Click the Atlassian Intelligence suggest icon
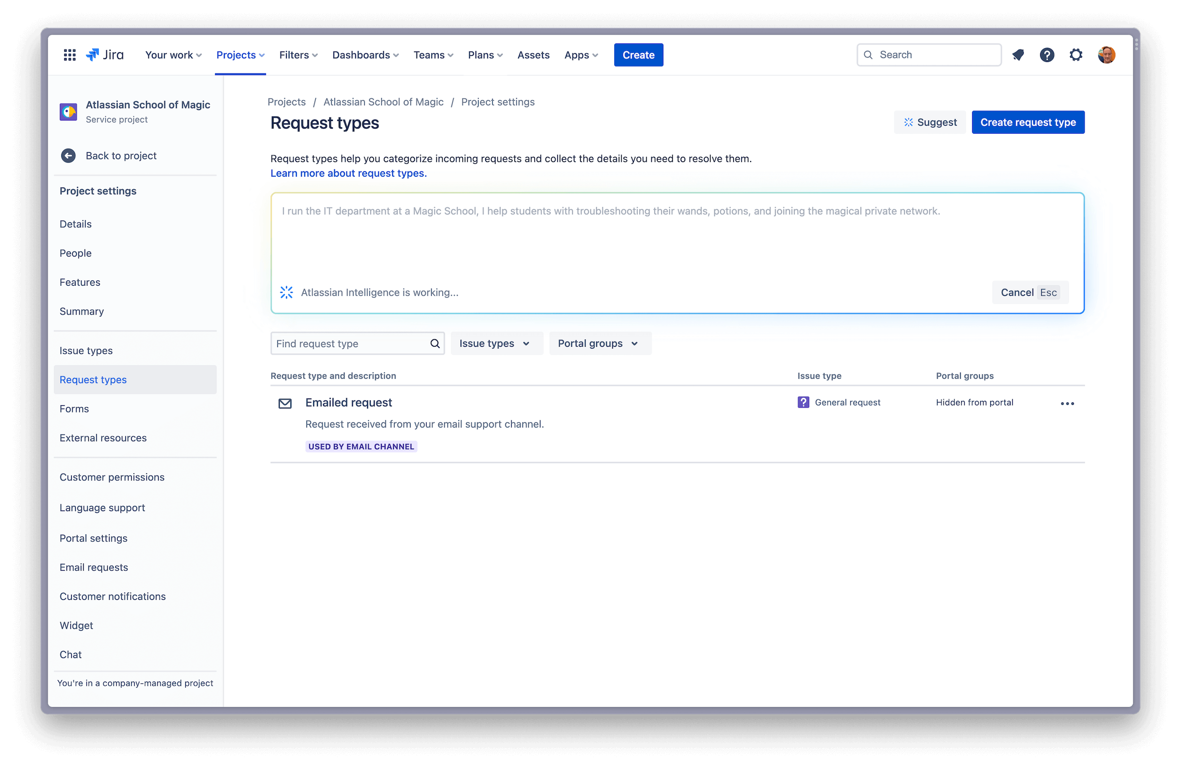Image resolution: width=1181 pixels, height=768 pixels. click(908, 122)
